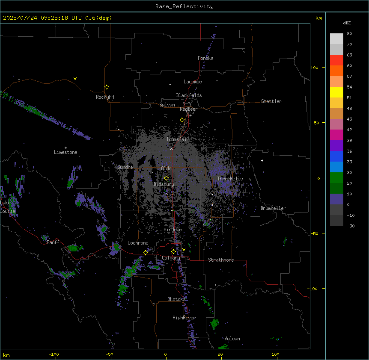This screenshot has width=369, height=360.
Task: Click the Sundre label
Action: coord(125,167)
